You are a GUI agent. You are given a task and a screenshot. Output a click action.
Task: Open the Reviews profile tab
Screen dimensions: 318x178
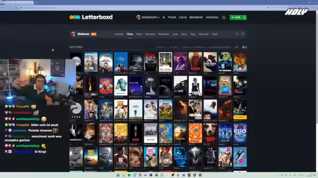click(x=150, y=34)
